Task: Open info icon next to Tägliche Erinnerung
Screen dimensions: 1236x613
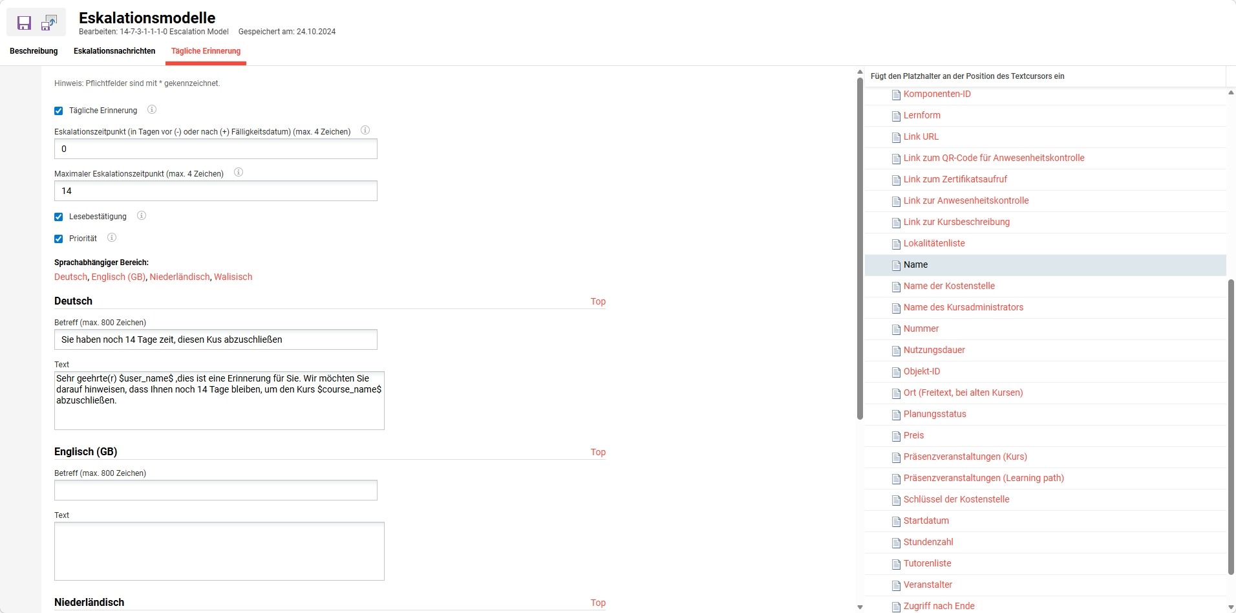Action: (x=152, y=110)
